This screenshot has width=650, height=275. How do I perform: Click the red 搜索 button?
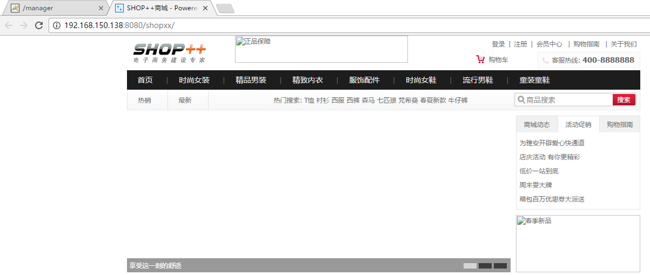pyautogui.click(x=624, y=100)
